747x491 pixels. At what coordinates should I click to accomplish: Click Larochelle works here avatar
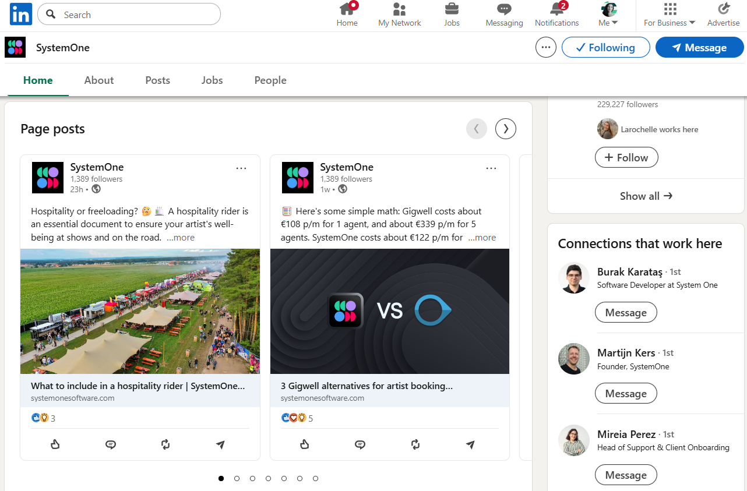[608, 129]
